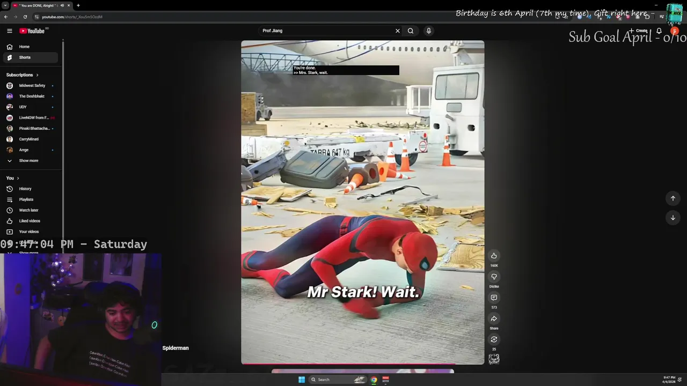
Task: Go forward in browser
Action: [15, 17]
